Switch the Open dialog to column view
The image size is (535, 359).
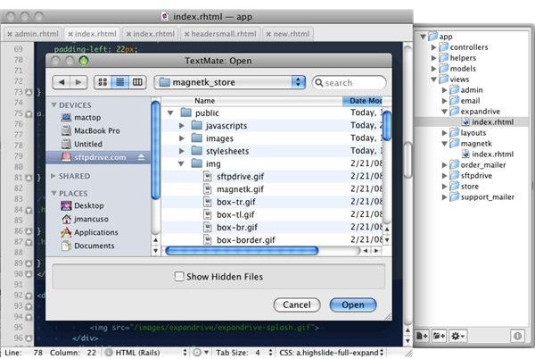[137, 82]
